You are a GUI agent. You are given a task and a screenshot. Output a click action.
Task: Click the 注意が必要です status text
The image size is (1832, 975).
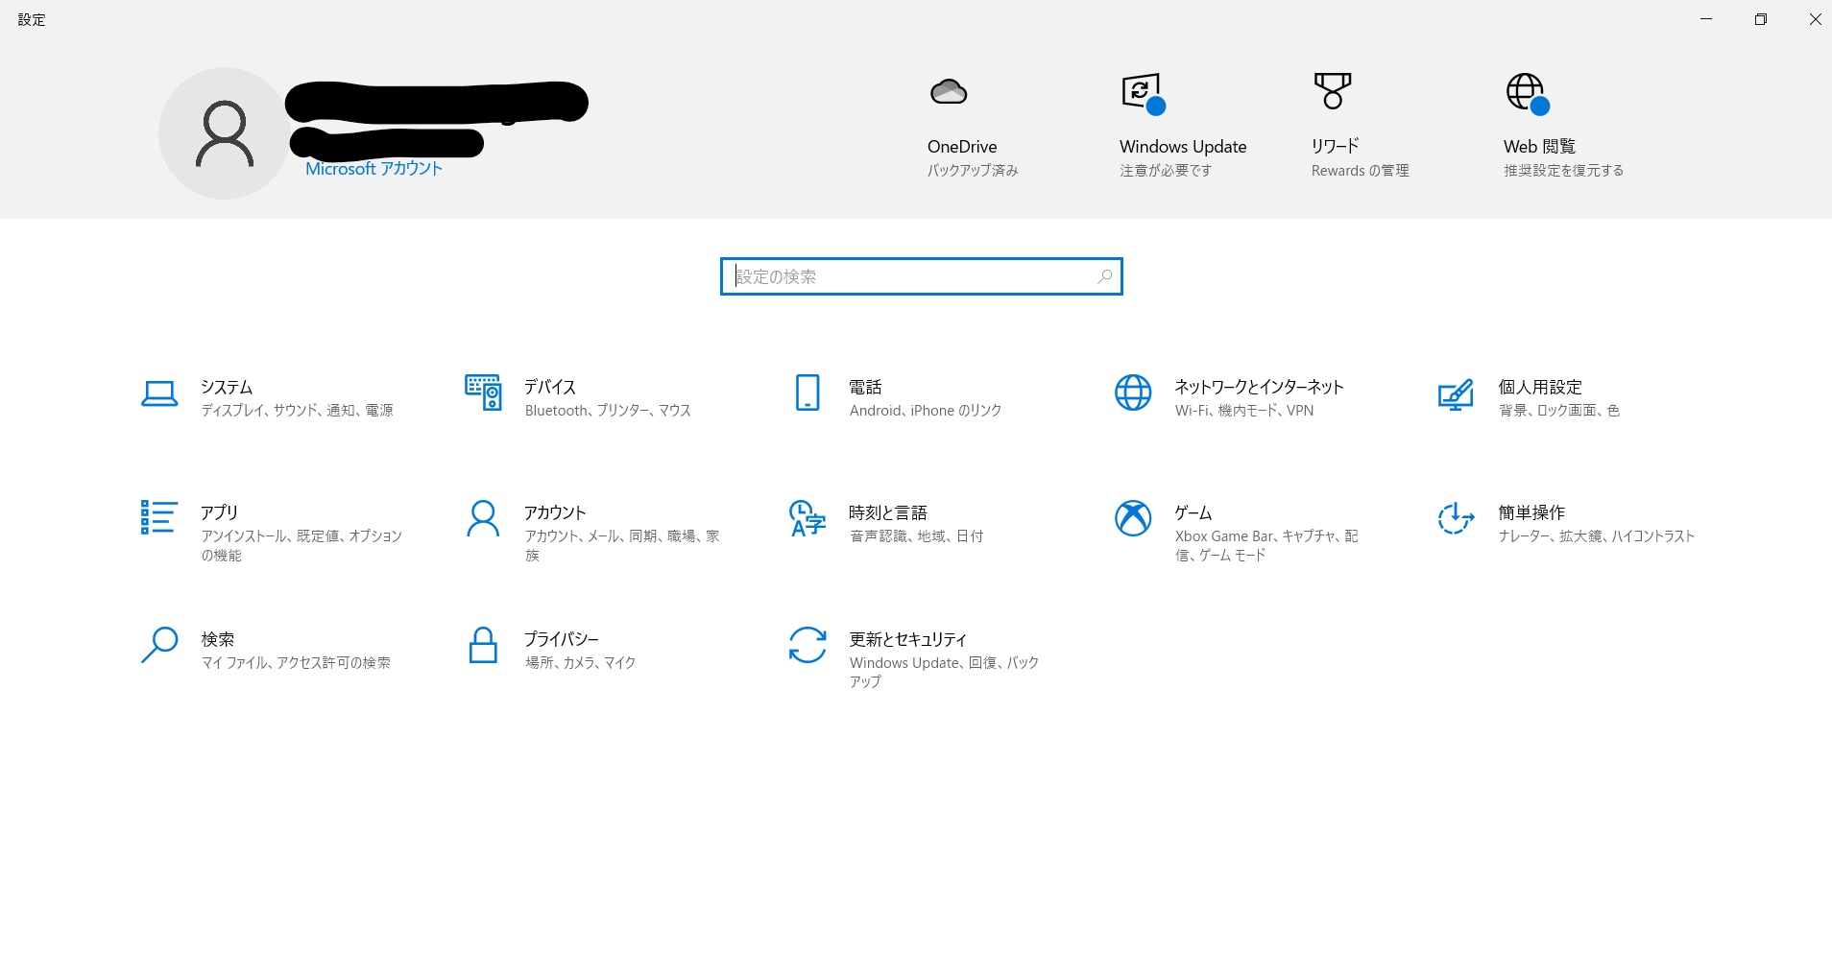[x=1166, y=171]
